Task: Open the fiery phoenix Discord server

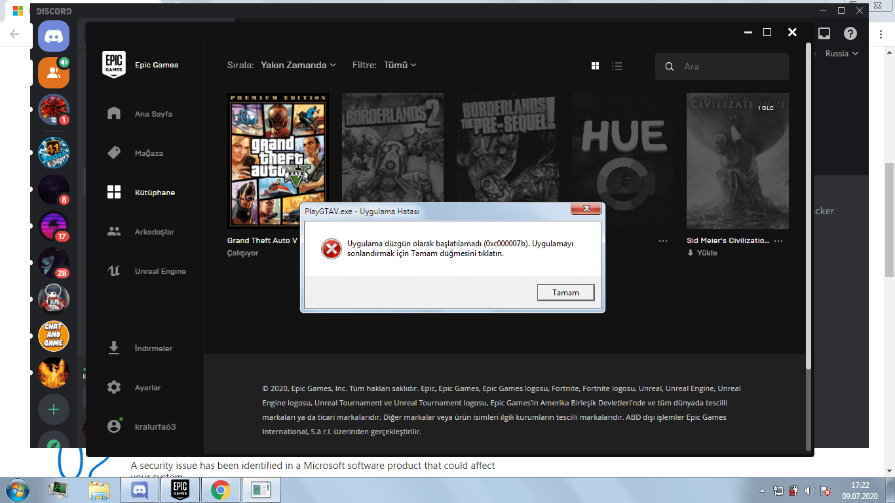Action: tap(54, 373)
